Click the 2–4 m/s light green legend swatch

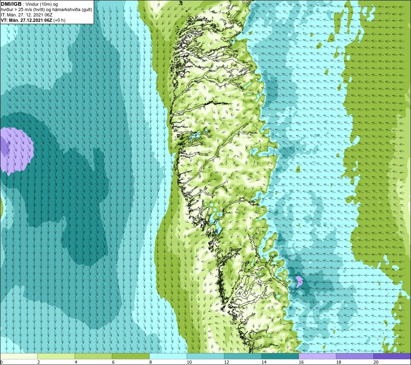[x=56, y=356]
